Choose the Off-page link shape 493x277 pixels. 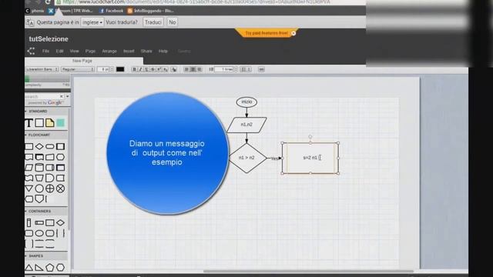[39, 199]
